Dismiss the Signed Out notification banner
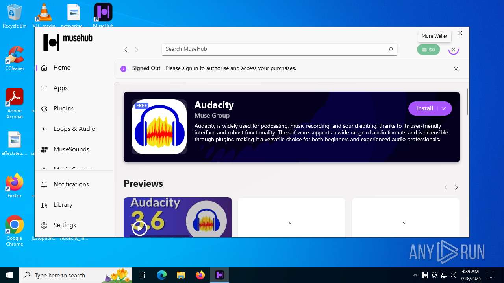504x283 pixels. (456, 69)
